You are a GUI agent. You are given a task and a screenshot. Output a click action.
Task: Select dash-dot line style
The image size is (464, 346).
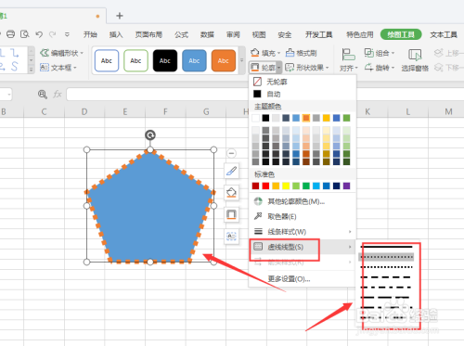tap(387, 288)
